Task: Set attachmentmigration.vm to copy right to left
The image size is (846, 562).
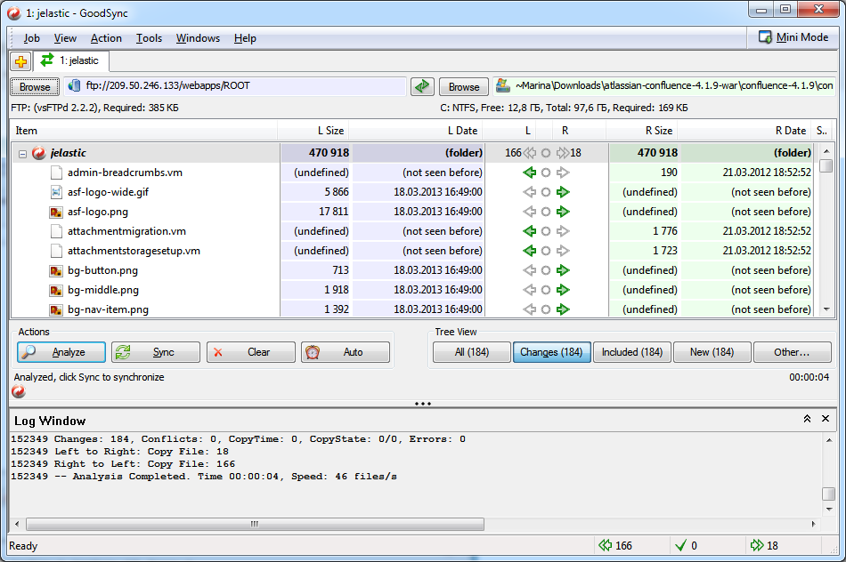Action: [529, 231]
